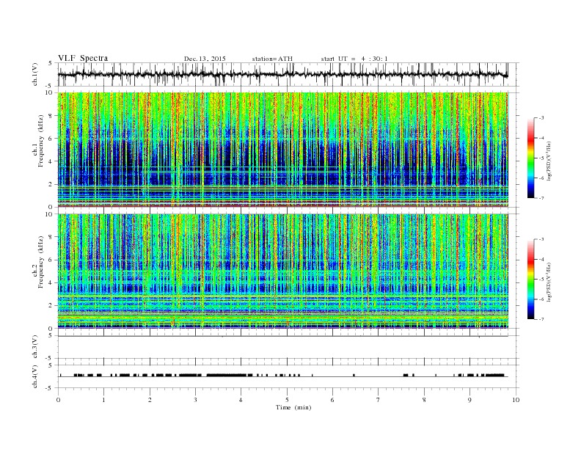
Task: Click the "-5" tick on ch.1 colorbar
Action: tap(541, 158)
